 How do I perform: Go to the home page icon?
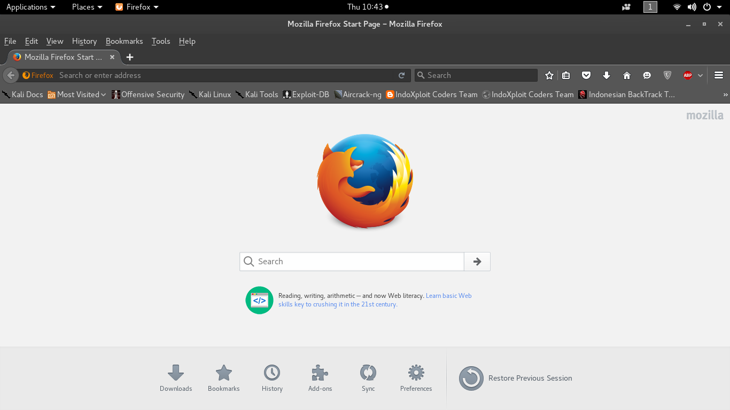pos(627,75)
